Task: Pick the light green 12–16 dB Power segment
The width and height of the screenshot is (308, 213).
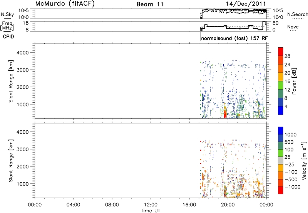Action: point(281,85)
